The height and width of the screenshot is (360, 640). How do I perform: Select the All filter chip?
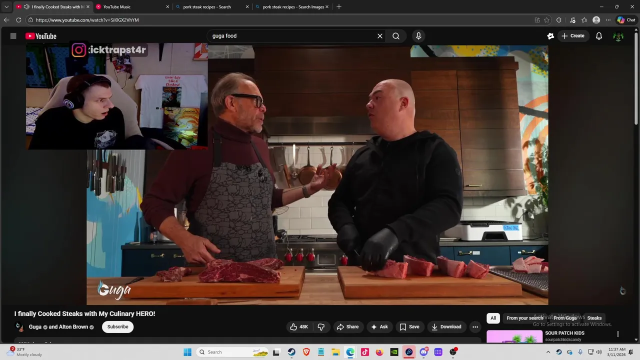pos(493,318)
